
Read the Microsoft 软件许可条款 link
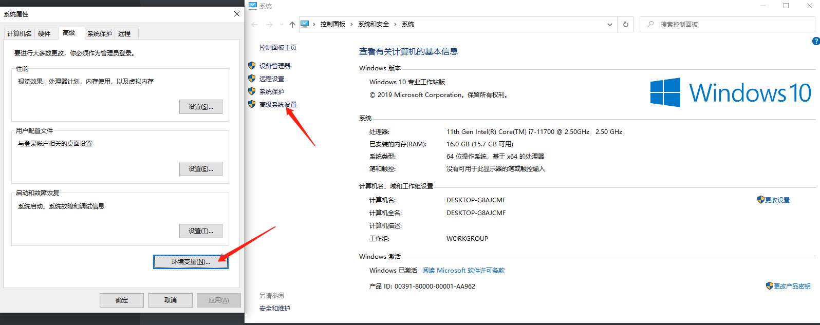[463, 270]
